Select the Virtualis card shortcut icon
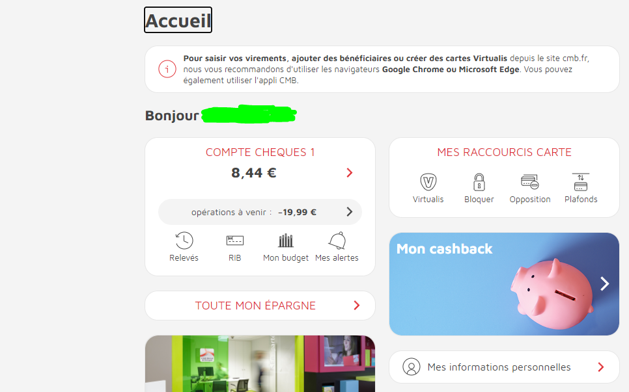This screenshot has height=392, width=629. click(x=428, y=182)
